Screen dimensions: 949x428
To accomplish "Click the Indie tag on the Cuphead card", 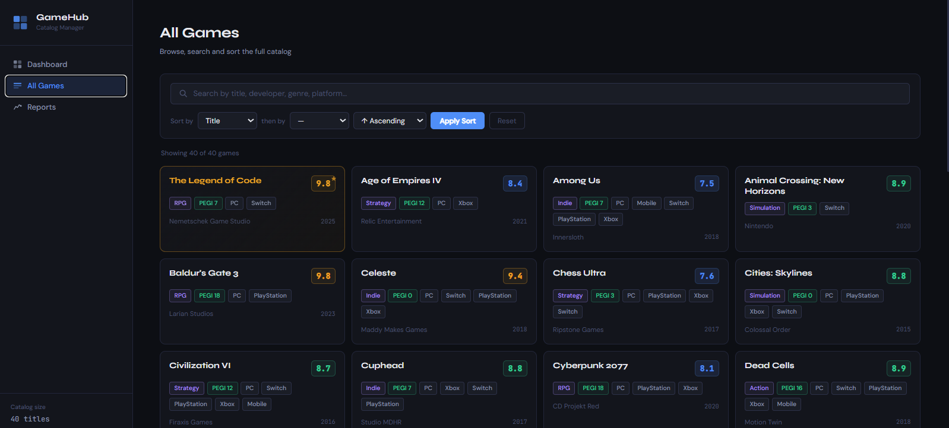I will click(x=373, y=388).
